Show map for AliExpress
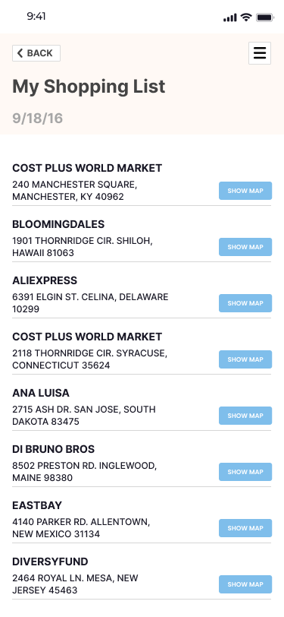 point(245,303)
